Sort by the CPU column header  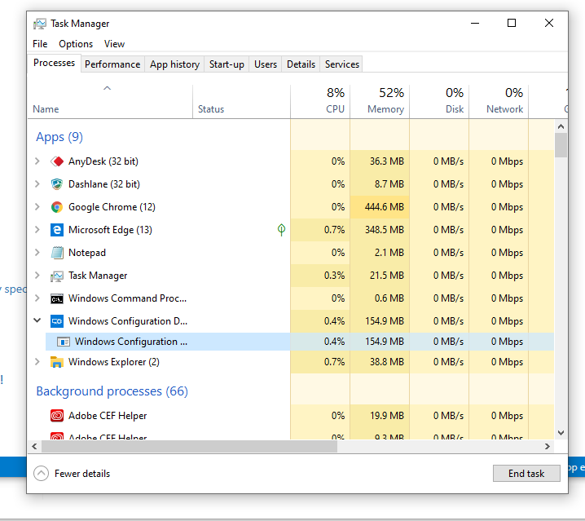[320, 102]
